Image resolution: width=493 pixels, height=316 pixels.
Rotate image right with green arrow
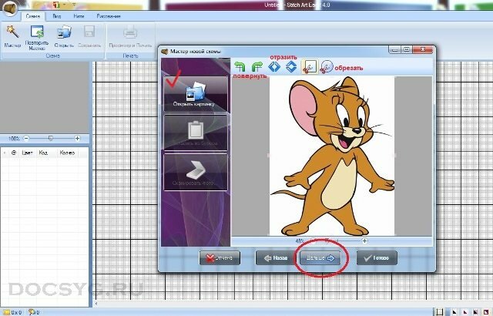(257, 66)
